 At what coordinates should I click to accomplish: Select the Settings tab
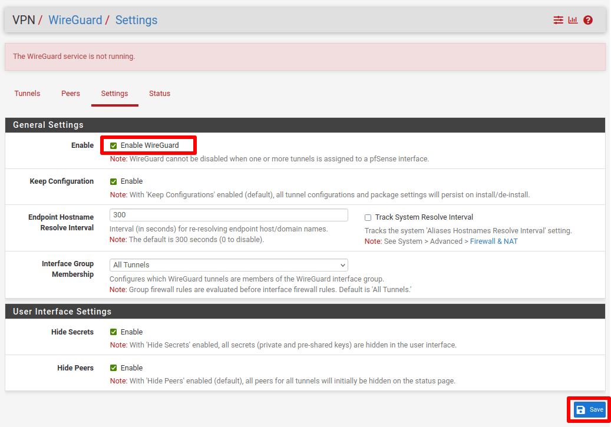[114, 94]
